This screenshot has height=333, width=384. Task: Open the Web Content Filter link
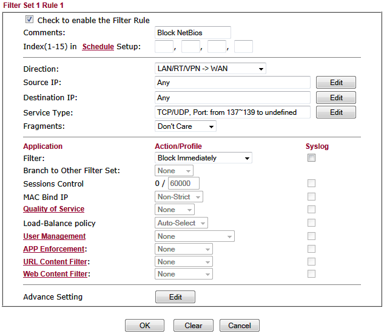(55, 274)
